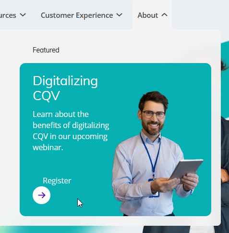Click the header bar right of About tab
The height and width of the screenshot is (233, 229).
pos(201,15)
